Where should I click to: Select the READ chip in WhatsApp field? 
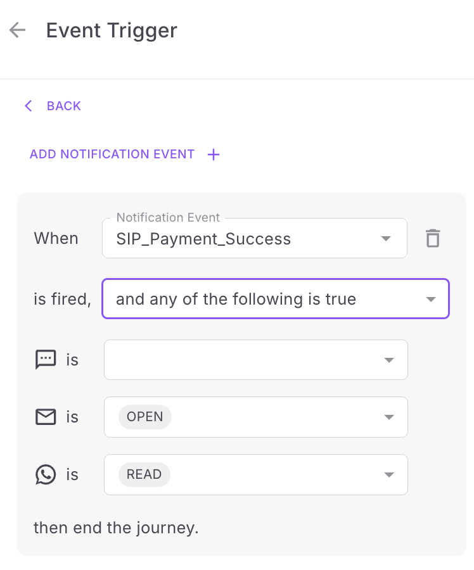click(144, 474)
